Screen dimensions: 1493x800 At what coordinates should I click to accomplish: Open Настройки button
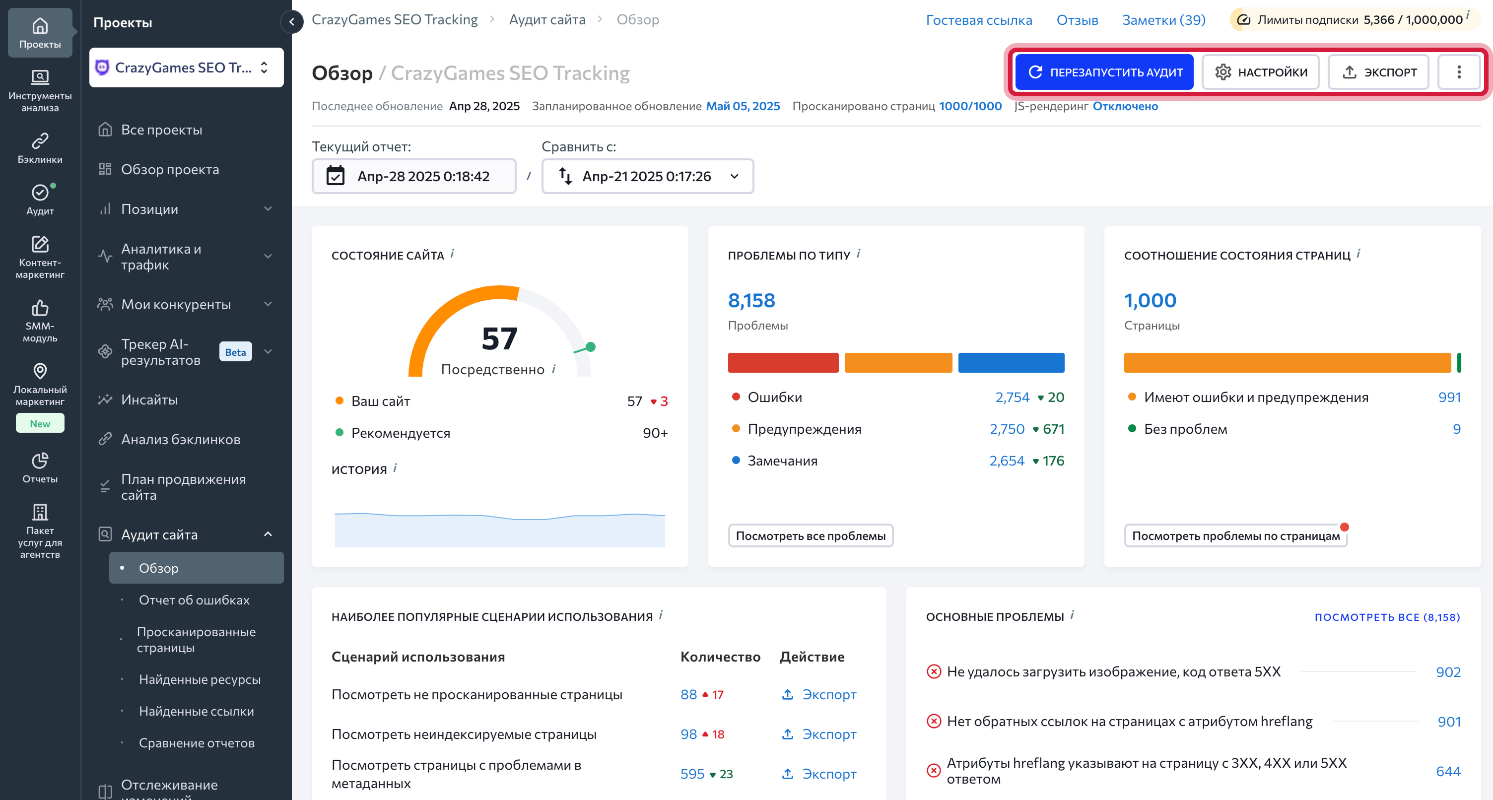(1260, 72)
